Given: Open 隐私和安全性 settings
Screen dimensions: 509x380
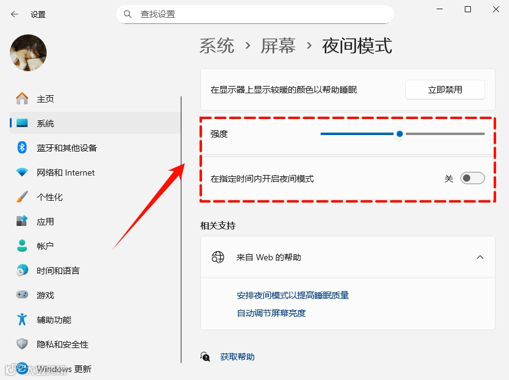Looking at the screenshot, I should pos(95,344).
